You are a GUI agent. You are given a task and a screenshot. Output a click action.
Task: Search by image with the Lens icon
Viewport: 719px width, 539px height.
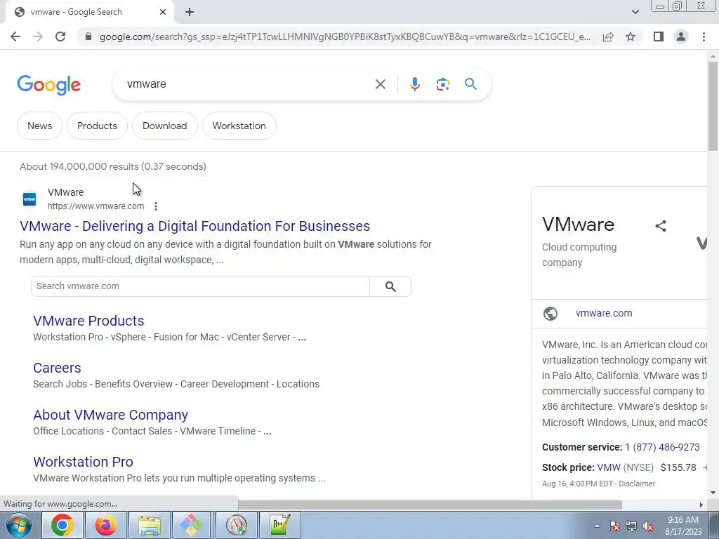[442, 84]
